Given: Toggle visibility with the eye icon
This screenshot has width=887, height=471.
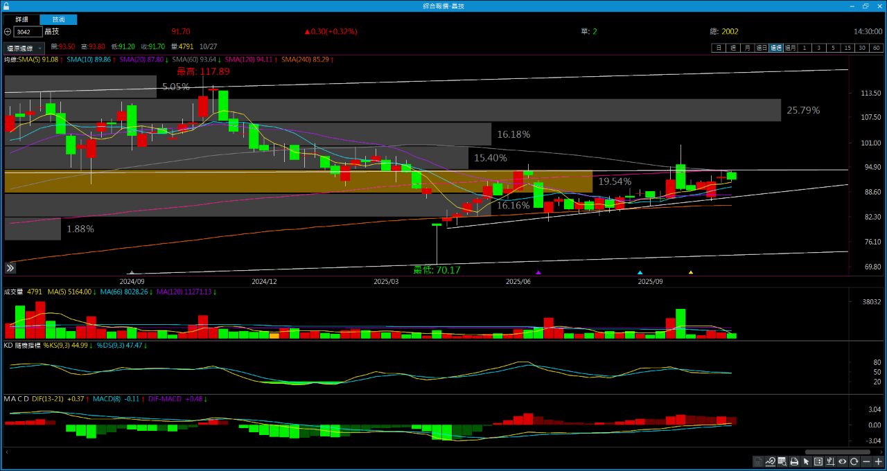Looking at the screenshot, I should (x=843, y=461).
